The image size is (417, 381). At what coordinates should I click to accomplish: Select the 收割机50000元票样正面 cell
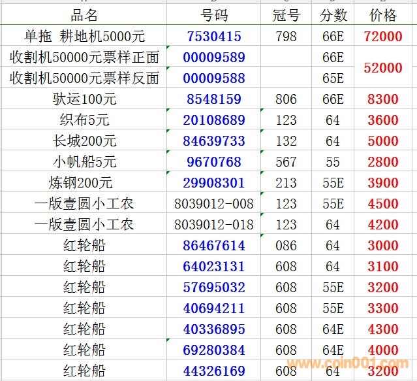pyautogui.click(x=84, y=58)
